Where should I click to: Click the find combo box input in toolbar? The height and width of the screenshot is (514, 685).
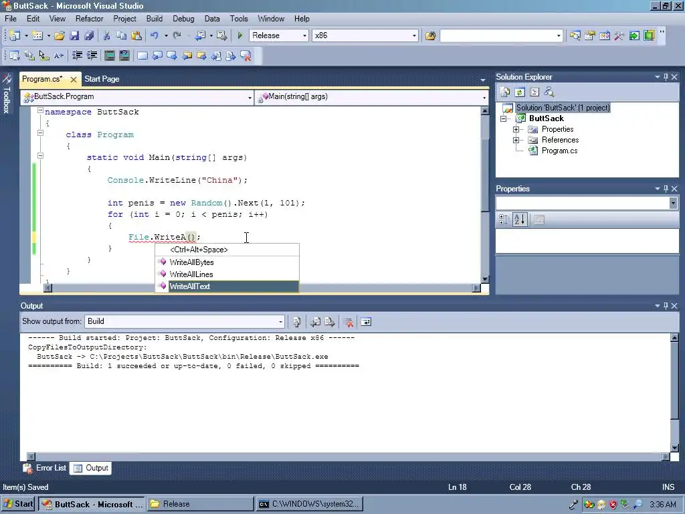pos(497,36)
